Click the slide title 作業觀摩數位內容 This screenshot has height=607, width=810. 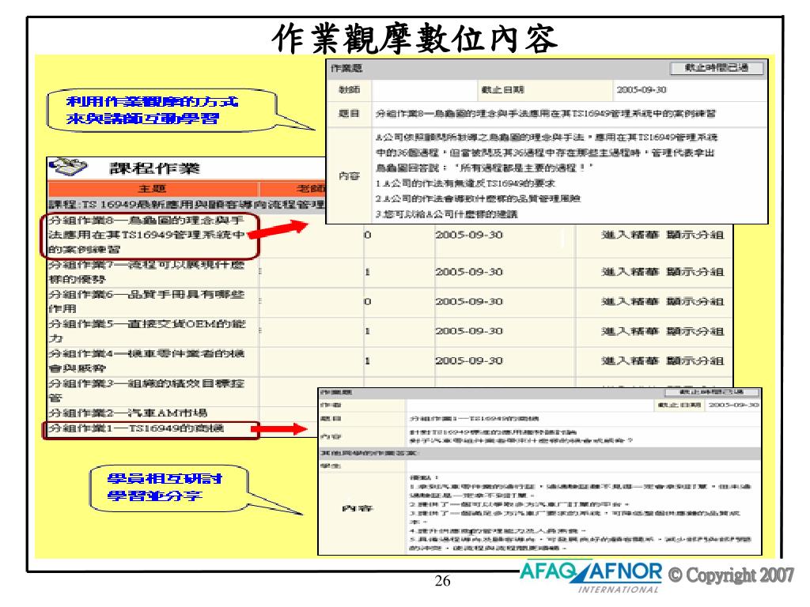[x=414, y=38]
